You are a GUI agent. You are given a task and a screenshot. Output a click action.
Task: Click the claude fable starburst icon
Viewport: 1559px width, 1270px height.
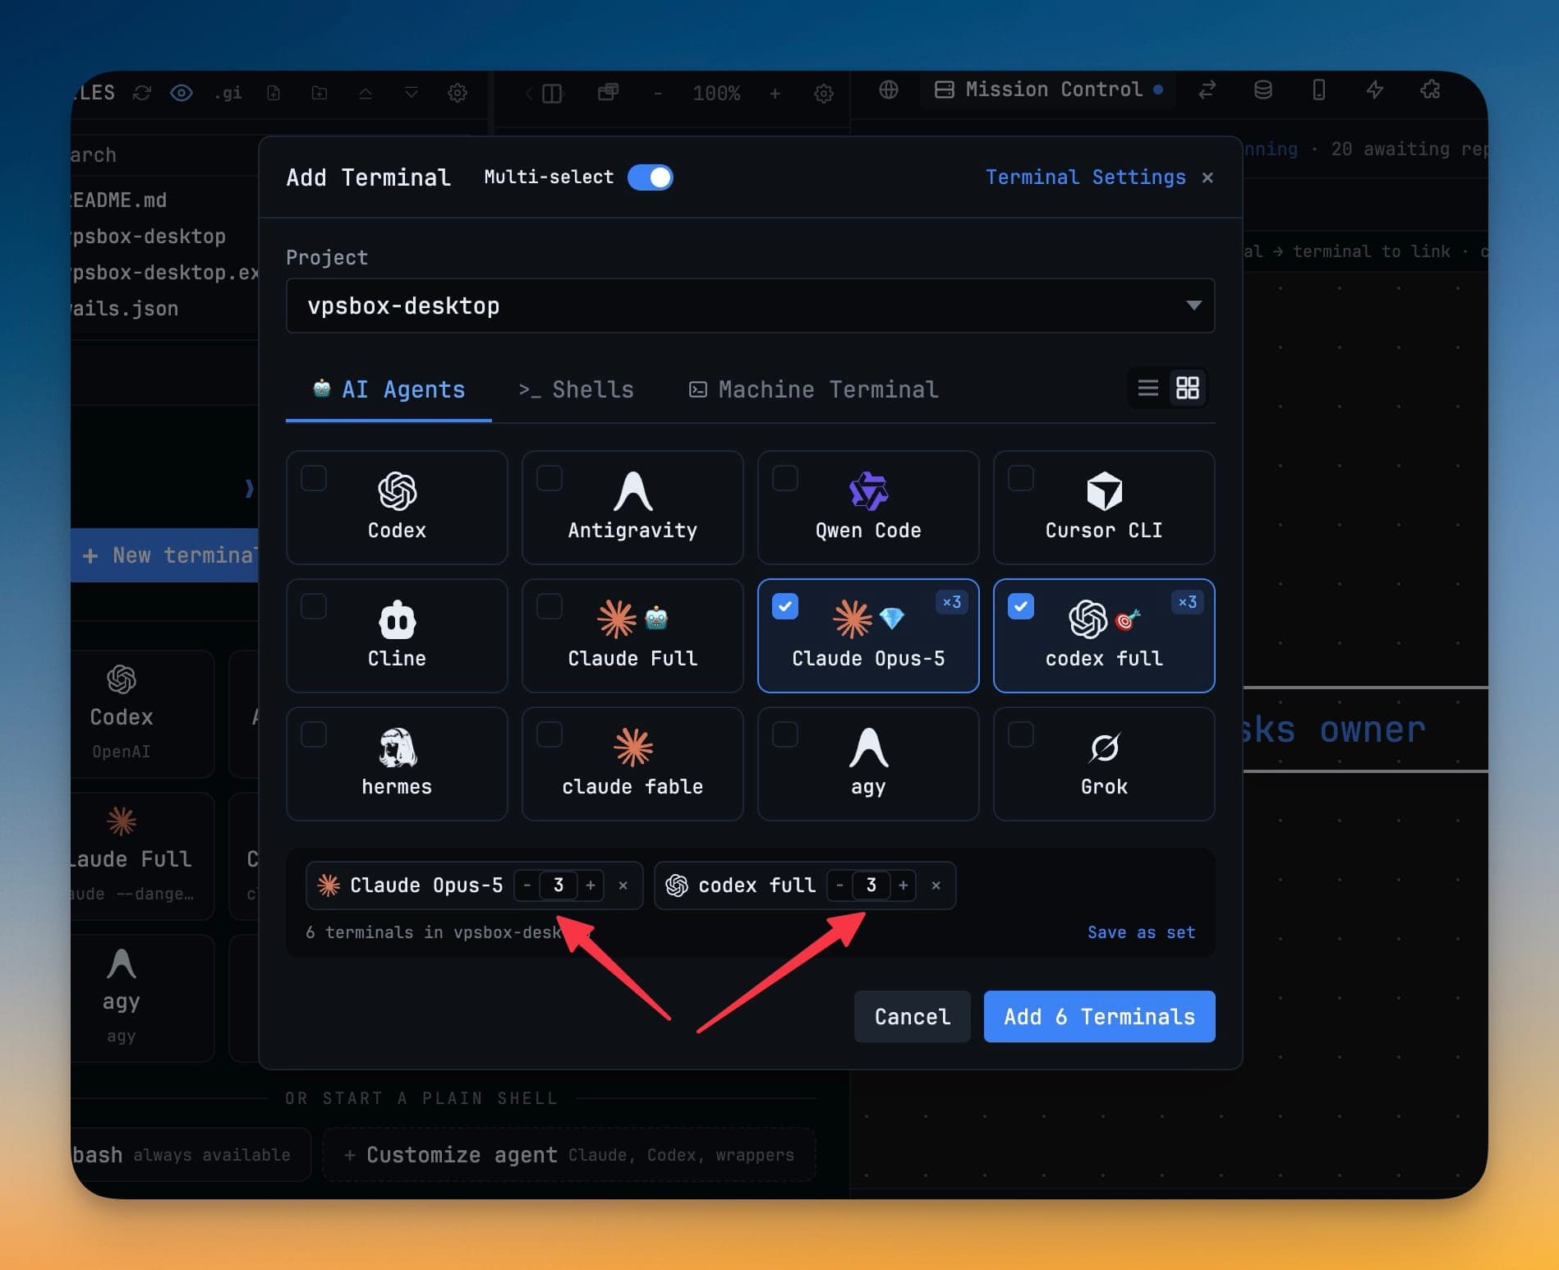tap(633, 748)
